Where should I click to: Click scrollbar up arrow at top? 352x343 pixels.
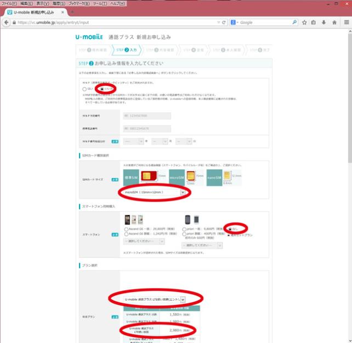[350, 32]
